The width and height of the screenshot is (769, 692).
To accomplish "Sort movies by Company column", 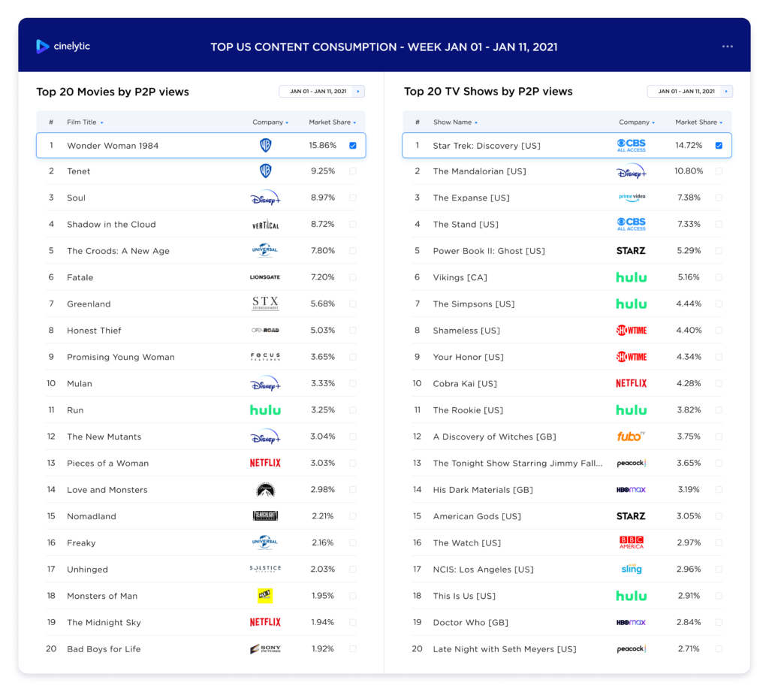I will [270, 122].
